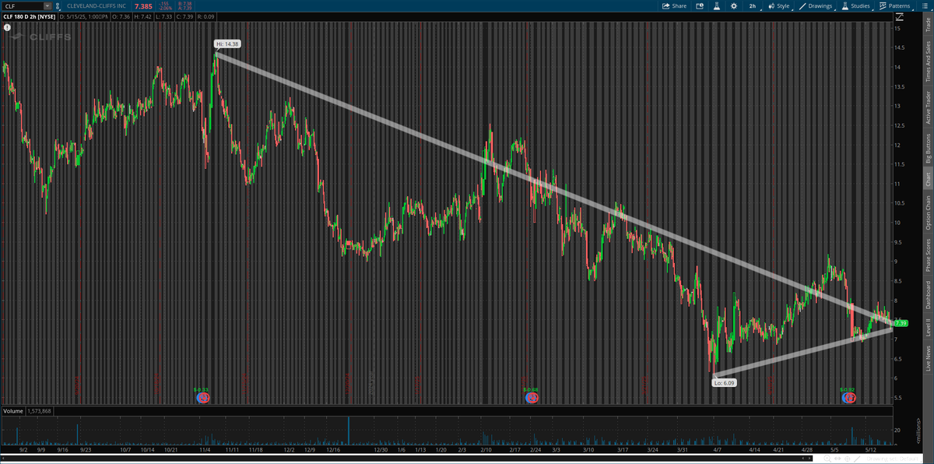This screenshot has height=464, width=934.
Task: Click the info circle icon at chart top-left
Action: [x=8, y=29]
